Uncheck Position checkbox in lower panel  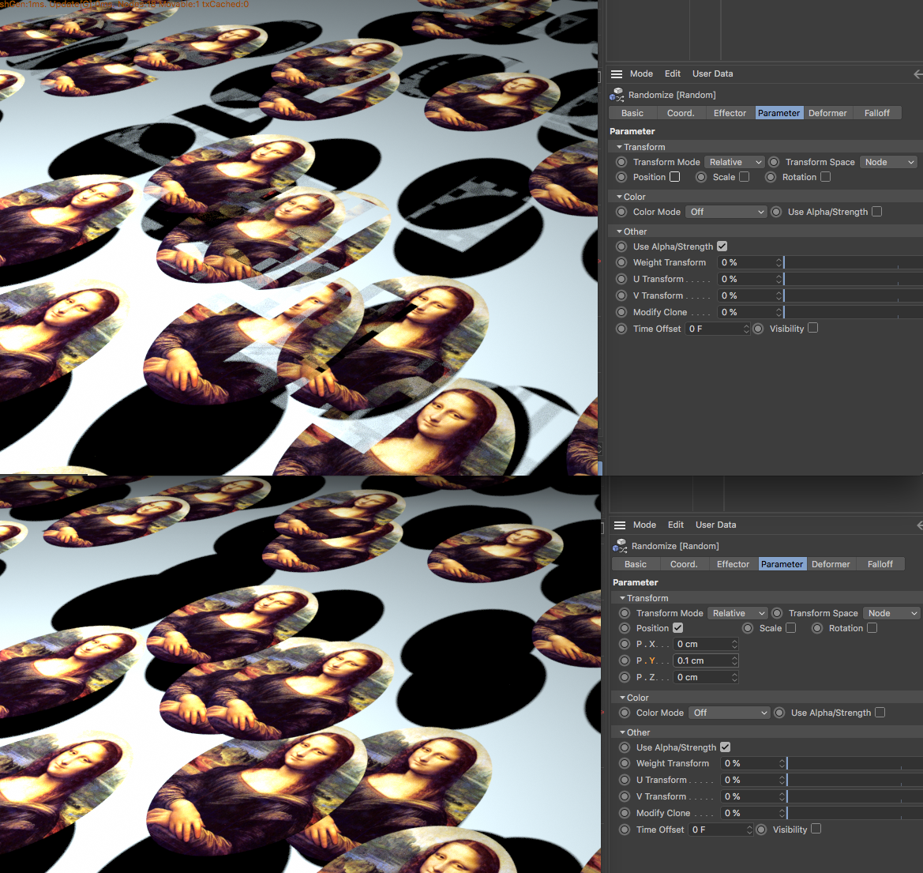(678, 628)
